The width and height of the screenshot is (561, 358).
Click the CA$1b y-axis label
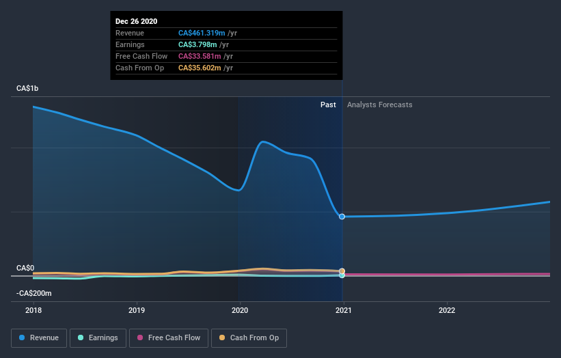click(27, 88)
